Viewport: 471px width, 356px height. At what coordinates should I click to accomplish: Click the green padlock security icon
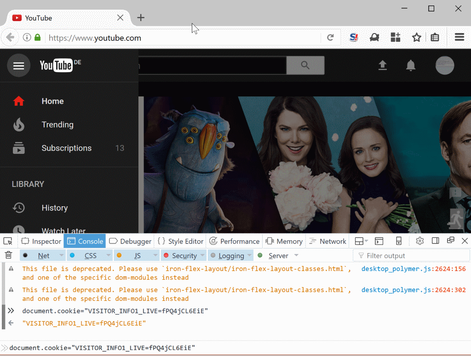(38, 38)
